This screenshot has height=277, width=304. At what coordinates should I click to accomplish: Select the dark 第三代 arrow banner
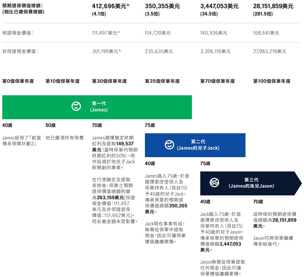click(x=251, y=183)
